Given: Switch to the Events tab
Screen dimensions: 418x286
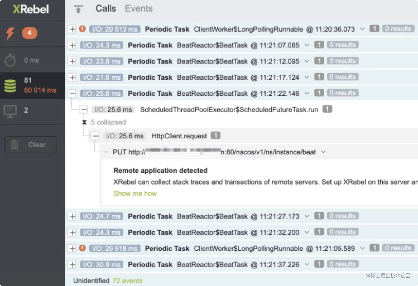Looking at the screenshot, I should 139,8.
